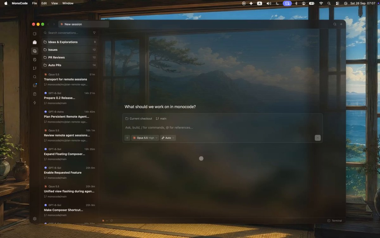380x238 pixels.
Task: Click the Current checkout button
Action: tap(139, 119)
